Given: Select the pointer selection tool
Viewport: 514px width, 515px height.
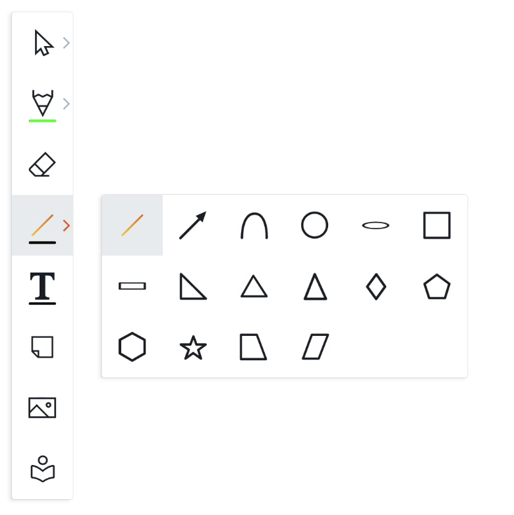Looking at the screenshot, I should click(x=43, y=43).
